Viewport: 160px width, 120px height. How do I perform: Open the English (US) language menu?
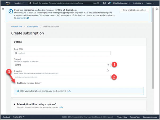click(19, 117)
